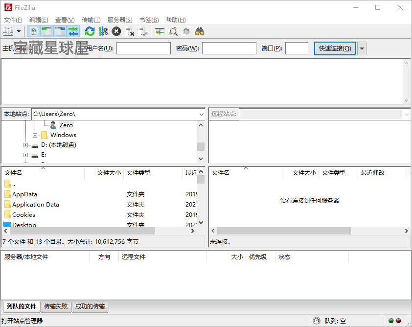412x327 pixels.
Task: Toggle the transfer queue display
Action: pyautogui.click(x=73, y=31)
